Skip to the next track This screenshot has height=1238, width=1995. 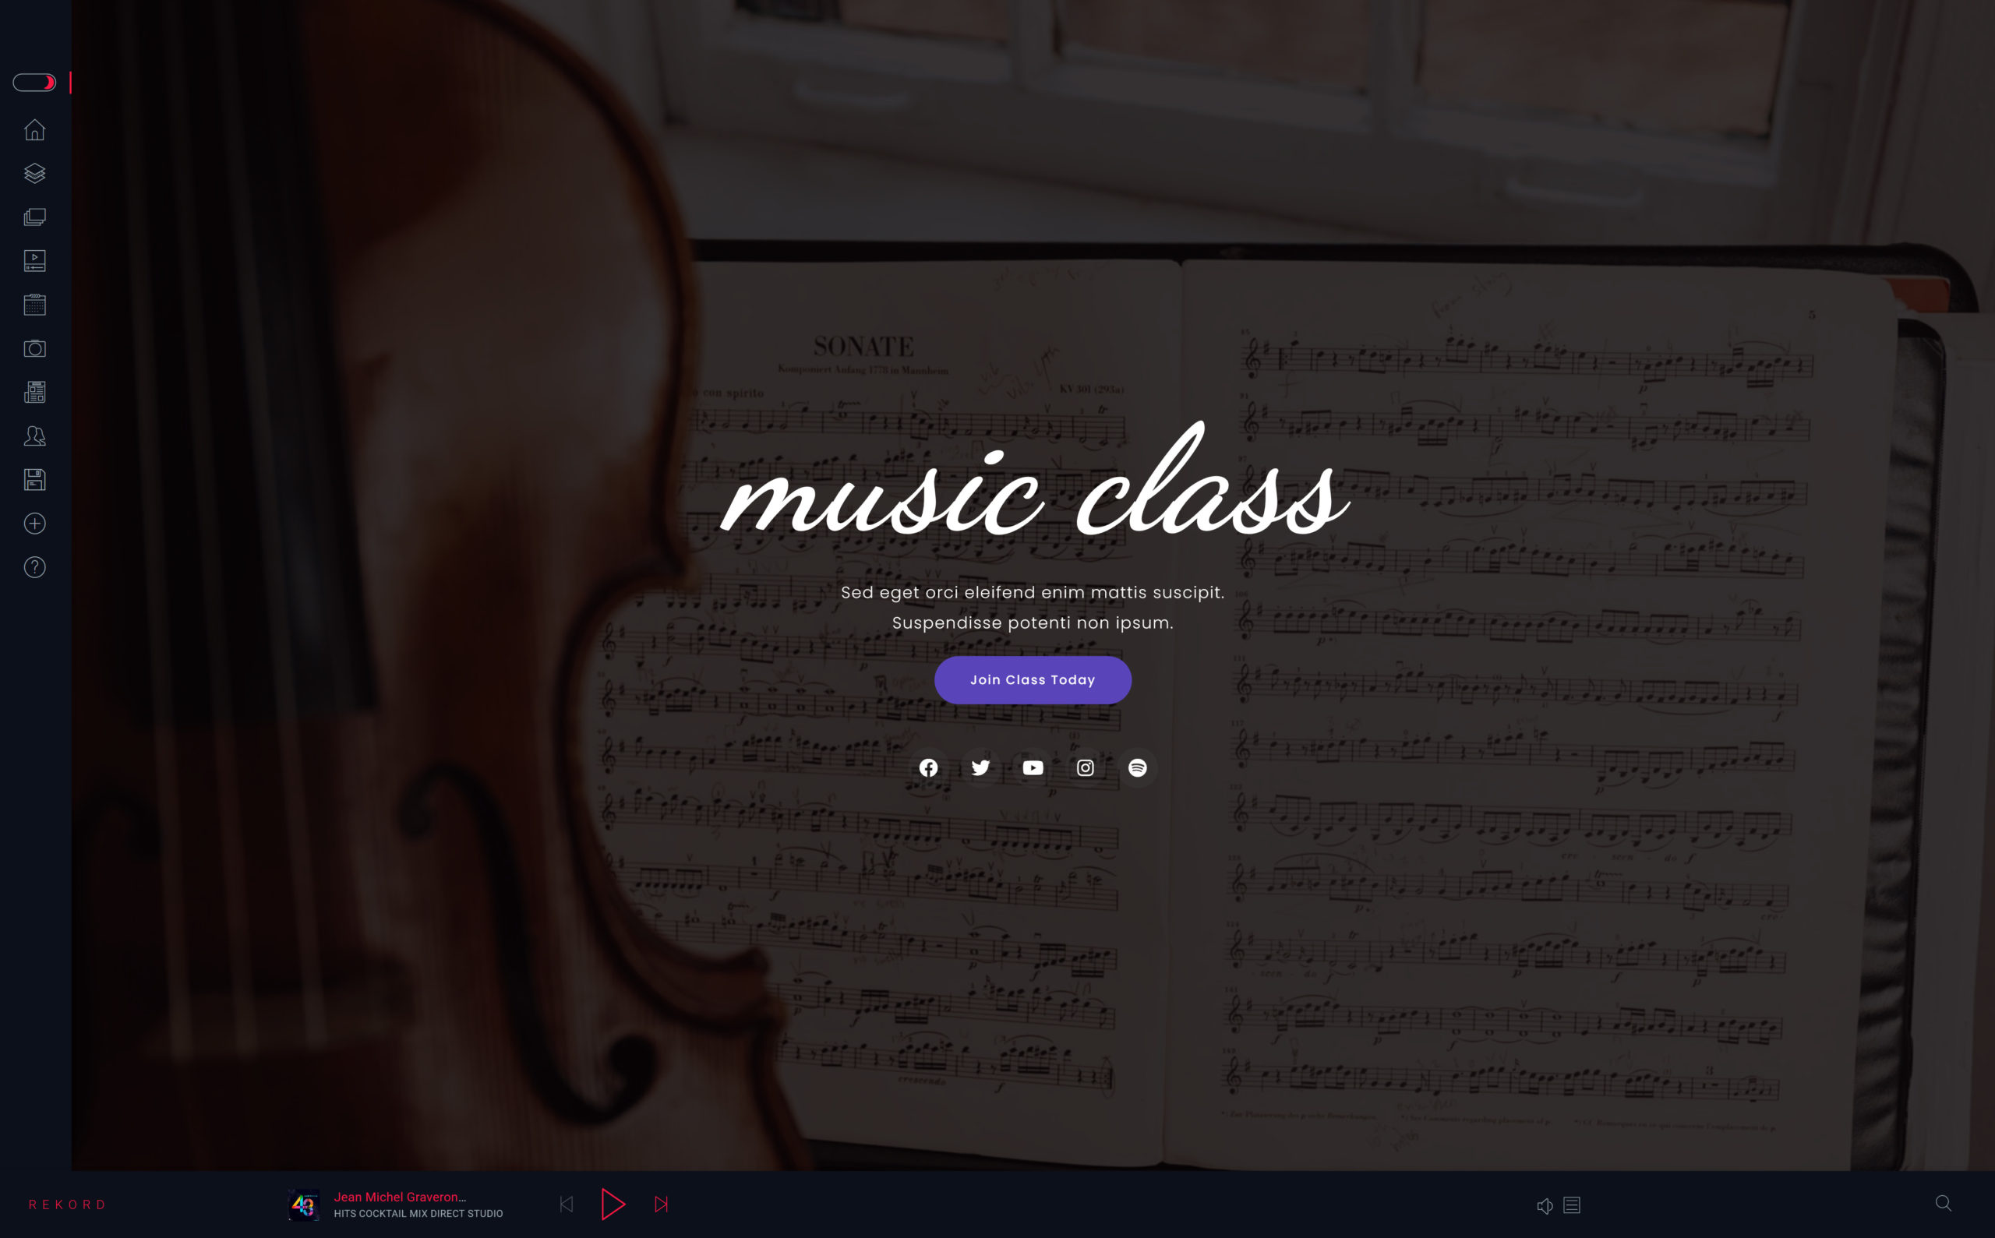click(662, 1204)
